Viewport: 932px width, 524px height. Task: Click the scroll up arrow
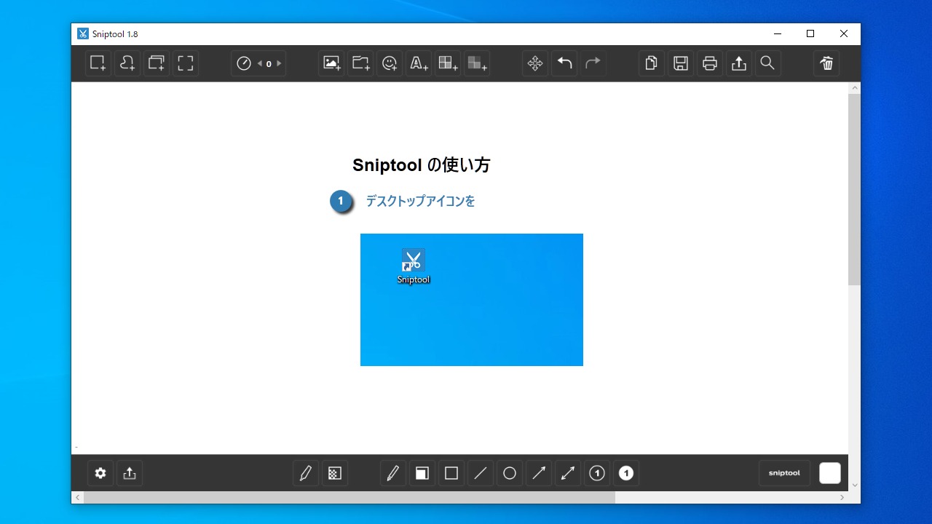tap(854, 88)
